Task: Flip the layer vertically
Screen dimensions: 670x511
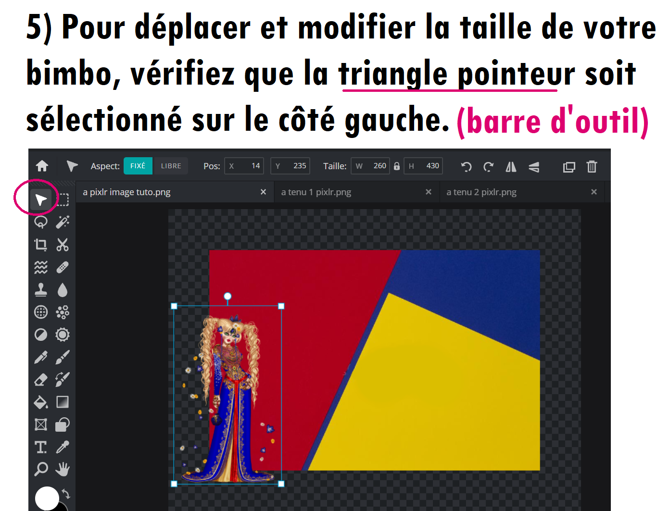Action: coord(533,167)
